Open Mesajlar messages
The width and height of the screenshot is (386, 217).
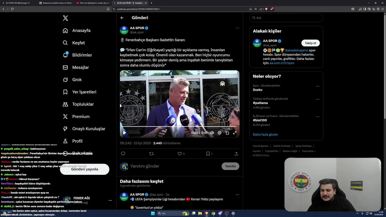[75, 68]
